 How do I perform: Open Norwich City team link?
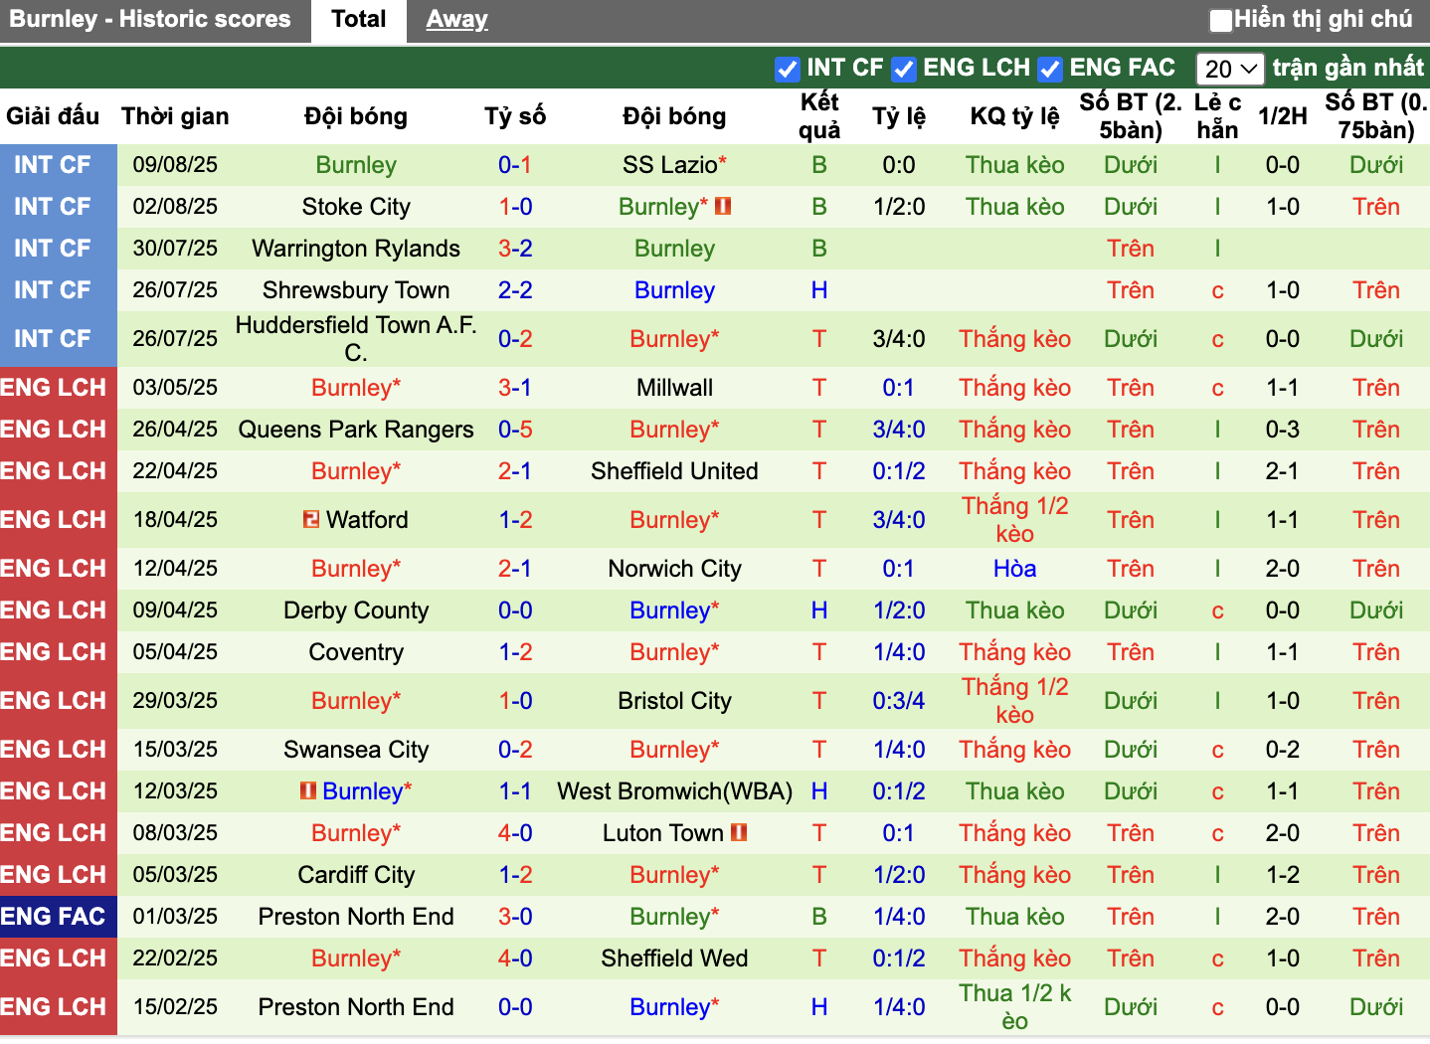coord(674,569)
